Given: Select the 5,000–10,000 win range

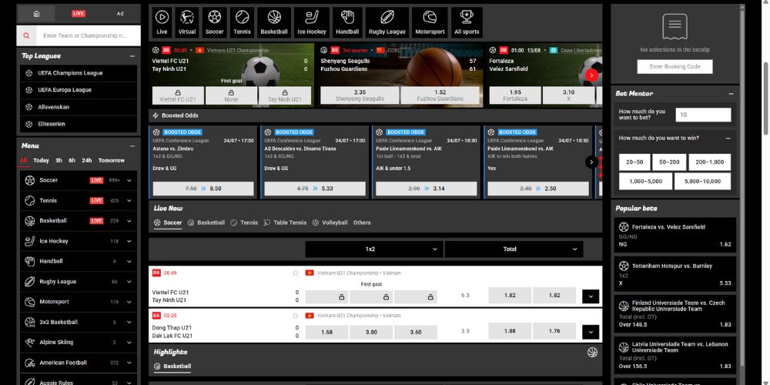Looking at the screenshot, I should pos(702,181).
